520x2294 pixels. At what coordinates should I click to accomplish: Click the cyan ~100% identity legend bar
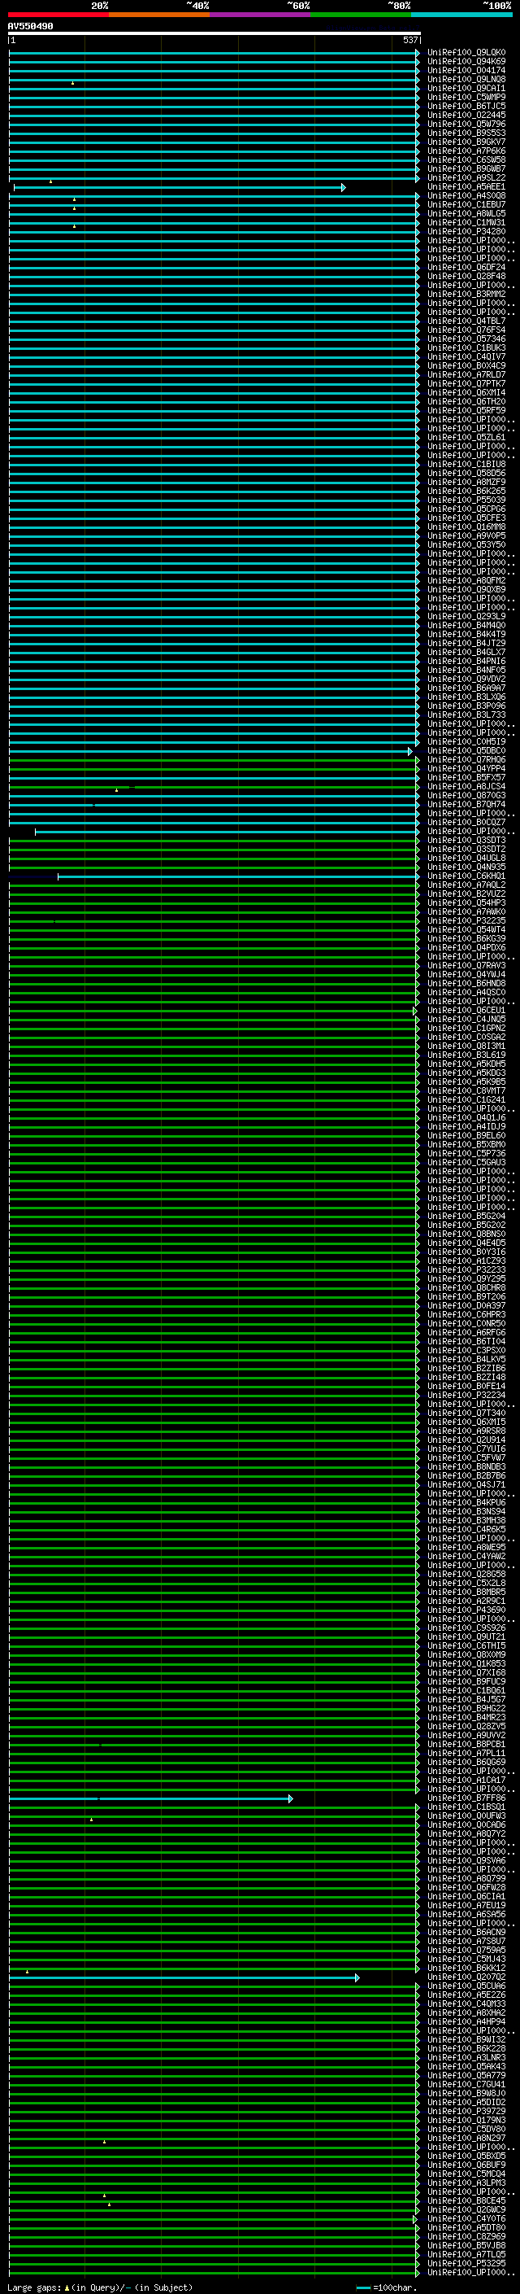click(461, 15)
